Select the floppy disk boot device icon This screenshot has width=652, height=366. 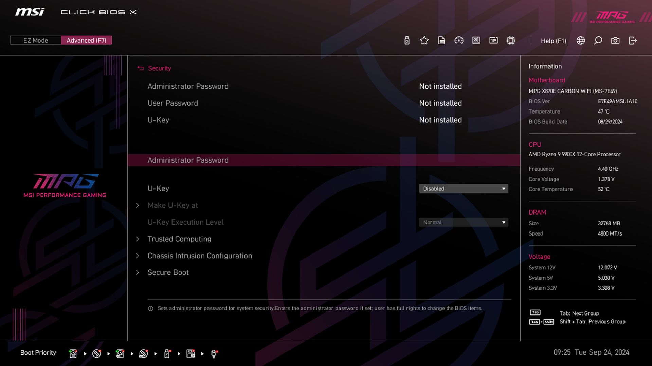tap(191, 353)
